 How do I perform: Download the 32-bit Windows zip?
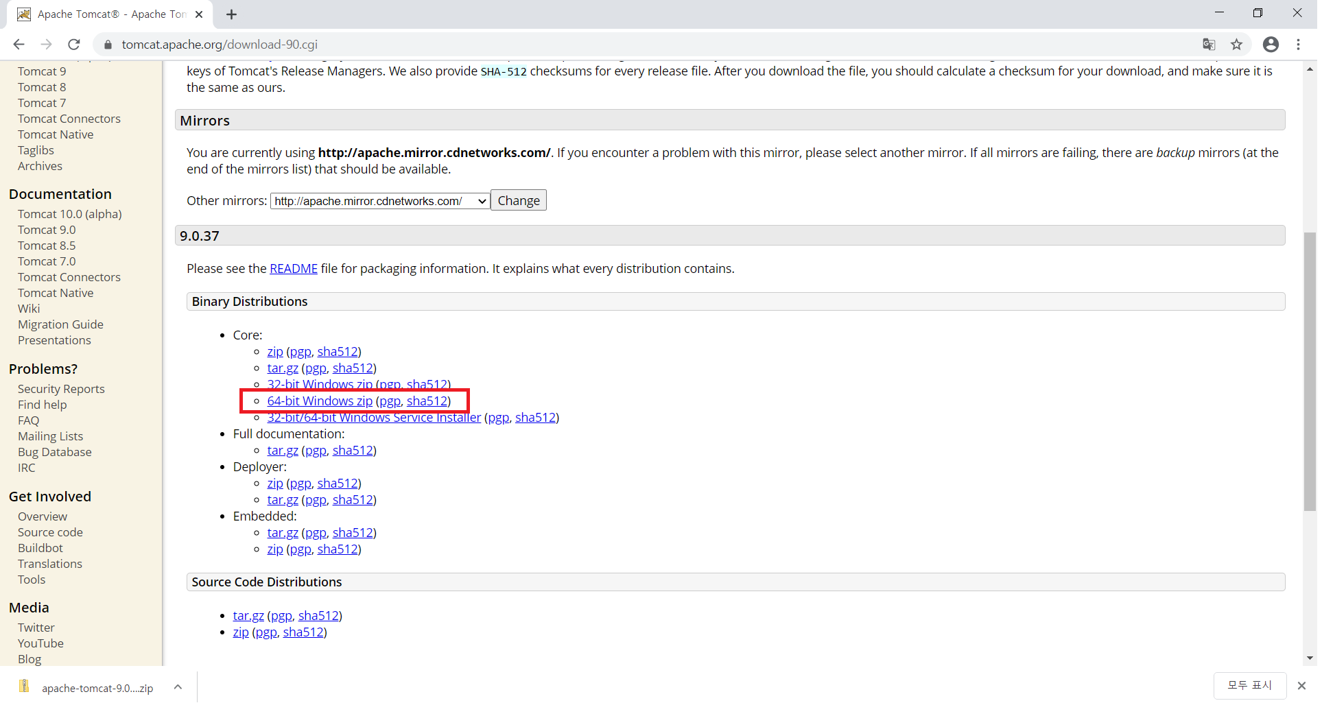point(320,385)
